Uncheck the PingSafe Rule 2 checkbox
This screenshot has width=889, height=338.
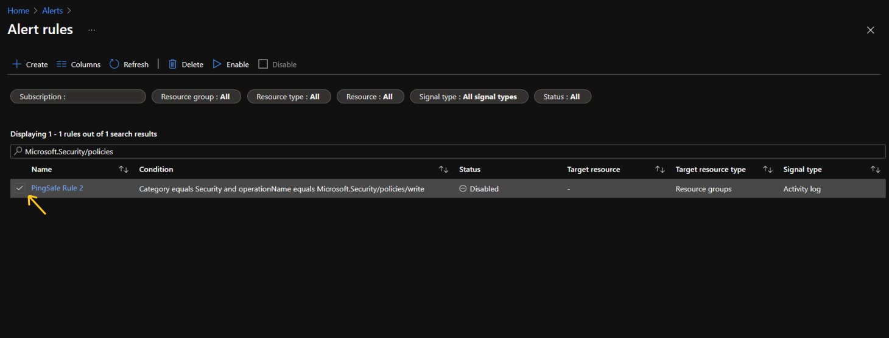click(x=20, y=188)
